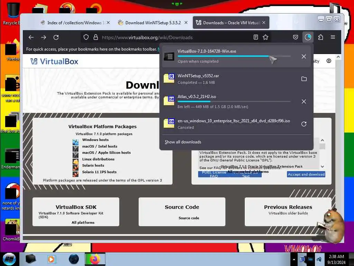Go forward using the browser forward arrow

tap(44, 37)
